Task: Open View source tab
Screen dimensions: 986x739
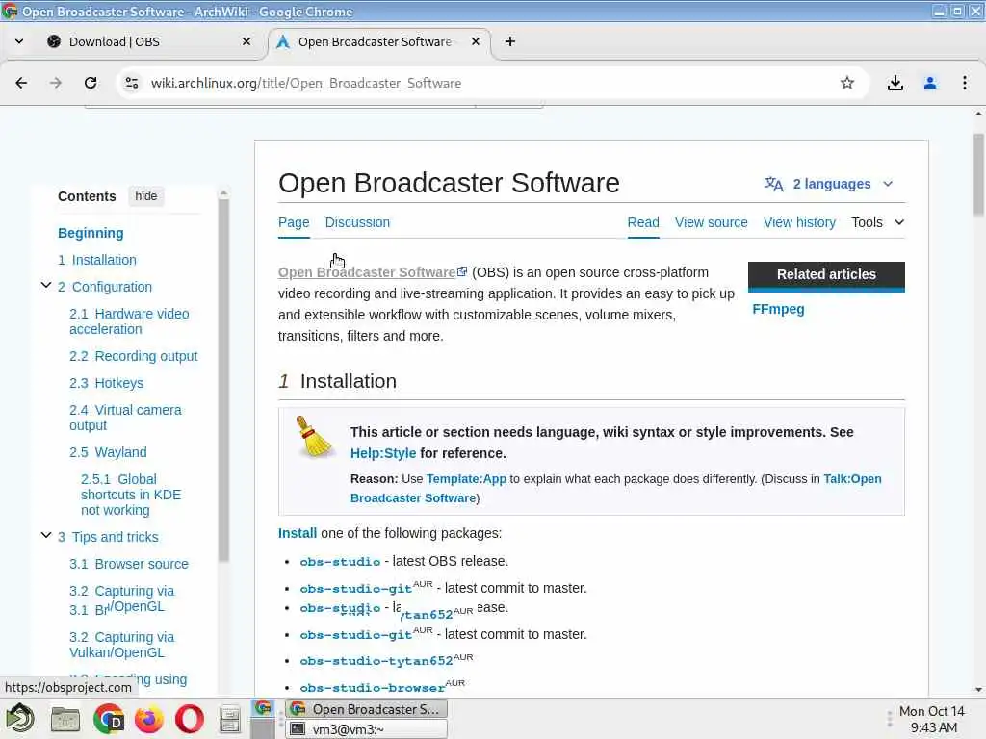Action: [x=712, y=222]
